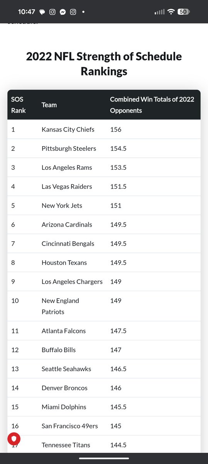Tap the Messenger icon in status bar
This screenshot has width=208, height=464.
click(63, 12)
